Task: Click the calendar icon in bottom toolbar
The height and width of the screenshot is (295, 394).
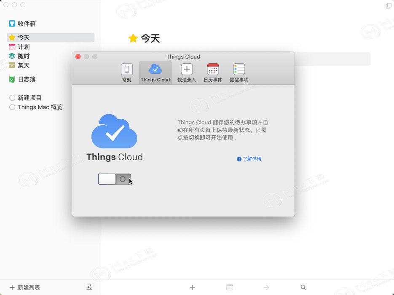Action: click(x=229, y=287)
